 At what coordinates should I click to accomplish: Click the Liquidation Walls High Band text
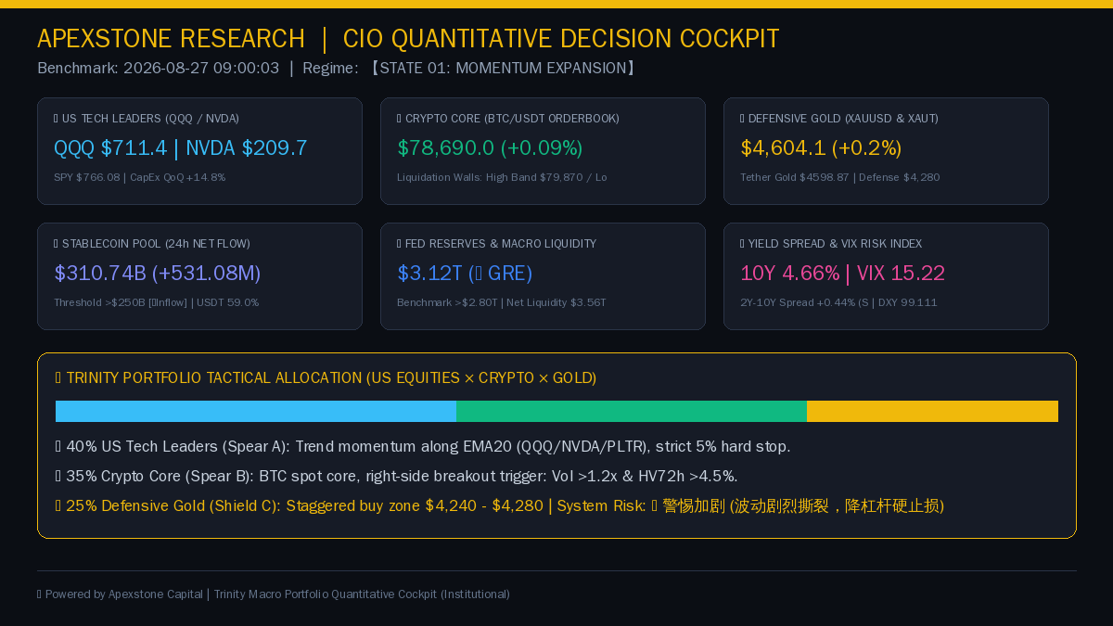(502, 177)
